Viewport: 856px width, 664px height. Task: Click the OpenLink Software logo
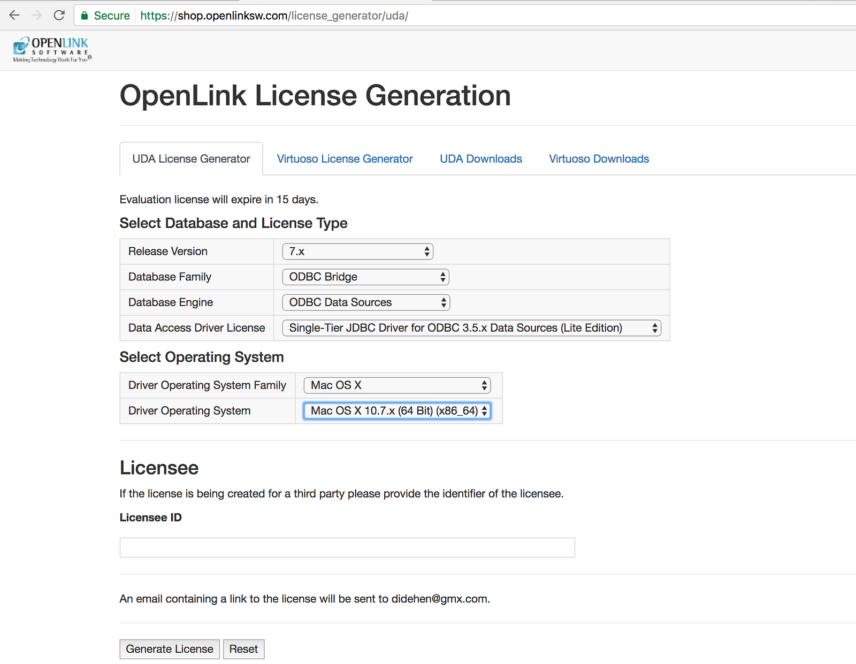click(52, 50)
